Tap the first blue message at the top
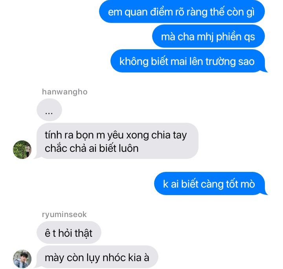 click(x=182, y=11)
